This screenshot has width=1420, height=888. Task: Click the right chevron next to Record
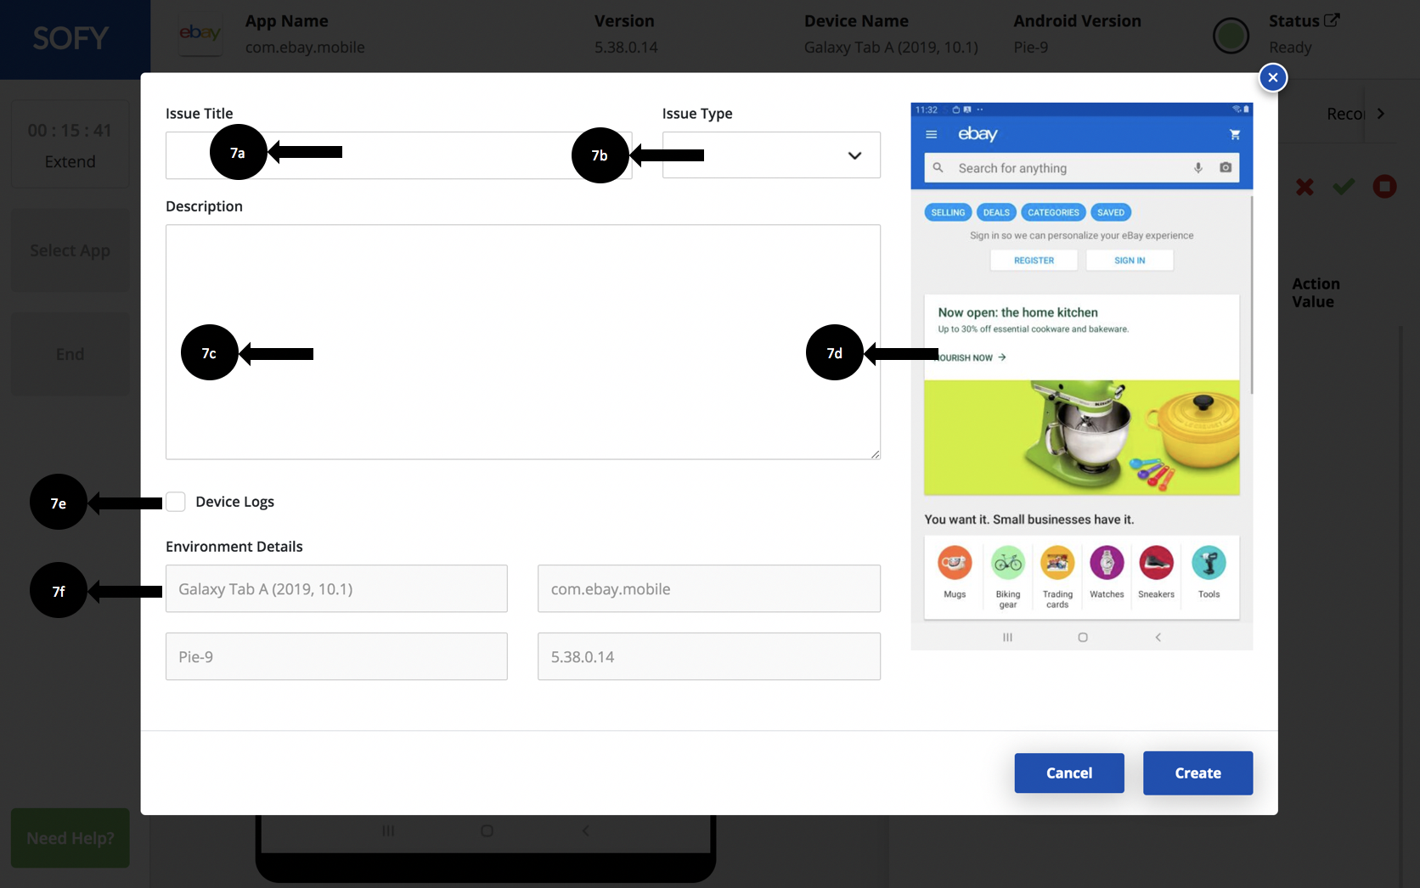tap(1381, 114)
